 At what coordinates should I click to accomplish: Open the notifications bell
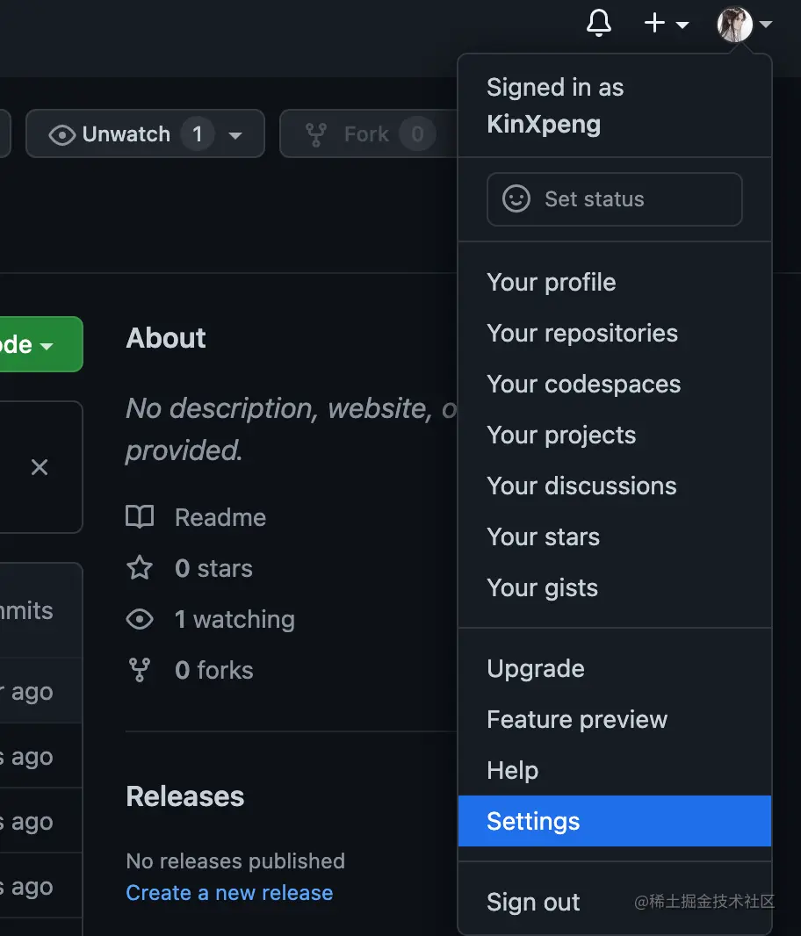tap(599, 24)
